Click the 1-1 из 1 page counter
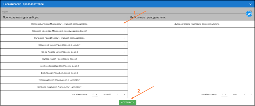 [x=236, y=94]
